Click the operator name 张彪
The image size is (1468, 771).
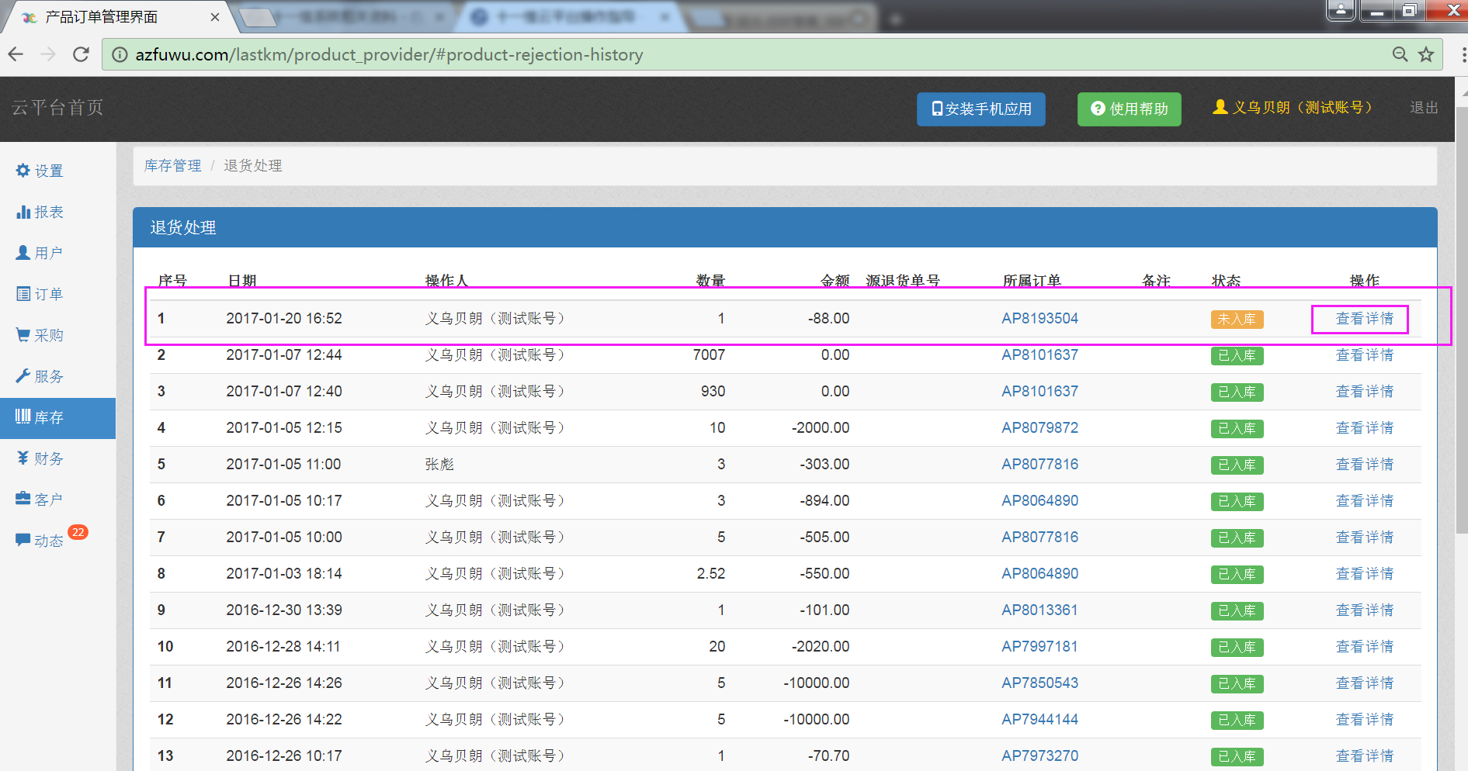pos(439,465)
